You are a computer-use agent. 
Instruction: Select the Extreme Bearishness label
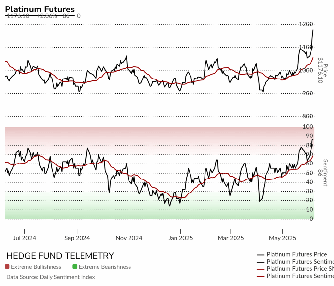click(x=105, y=267)
